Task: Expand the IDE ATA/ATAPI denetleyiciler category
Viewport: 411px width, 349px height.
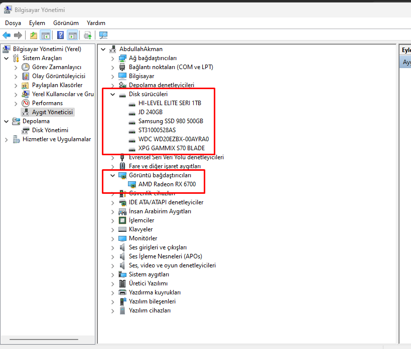Action: [113, 203]
